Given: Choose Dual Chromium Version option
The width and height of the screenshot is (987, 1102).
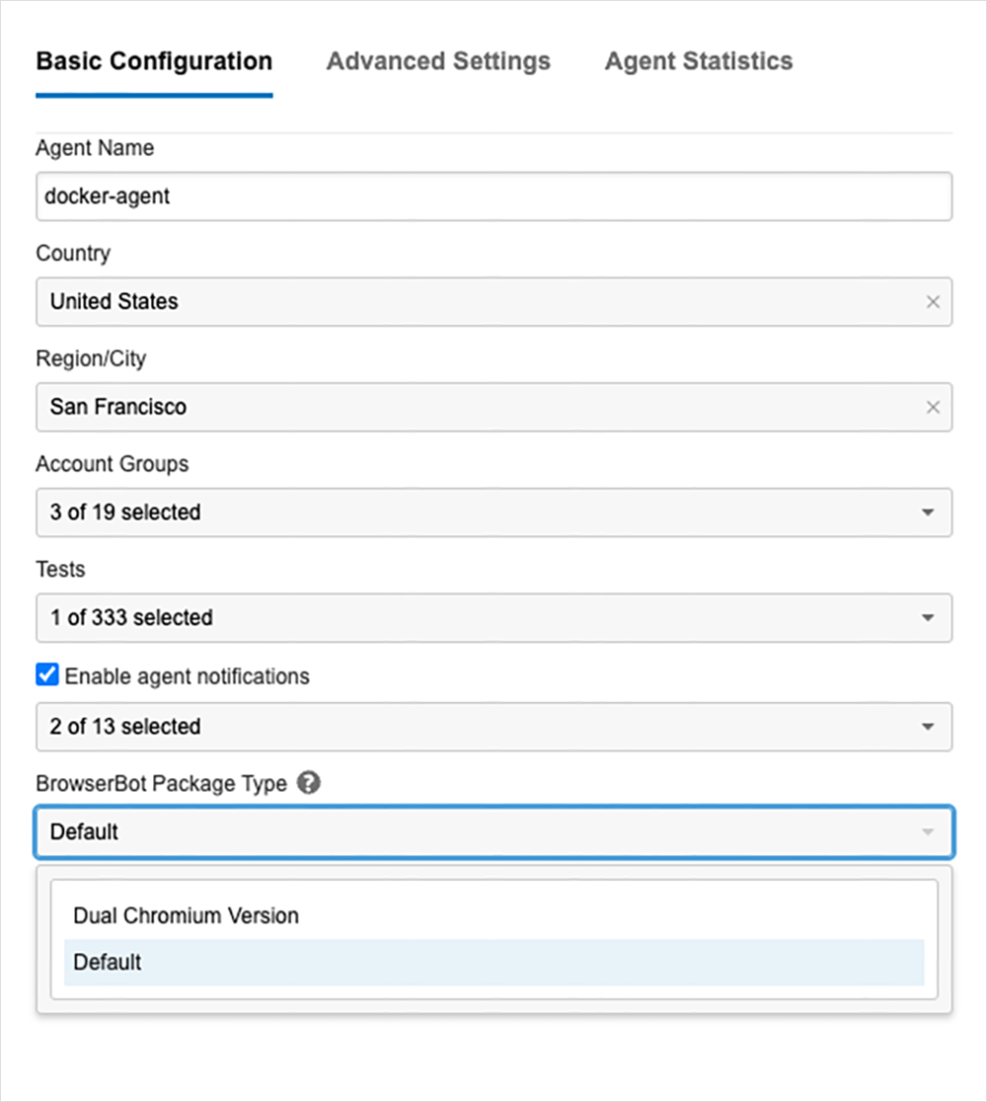Looking at the screenshot, I should point(186,915).
